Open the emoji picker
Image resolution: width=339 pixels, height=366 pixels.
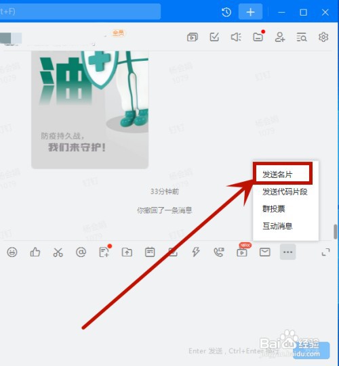12,252
